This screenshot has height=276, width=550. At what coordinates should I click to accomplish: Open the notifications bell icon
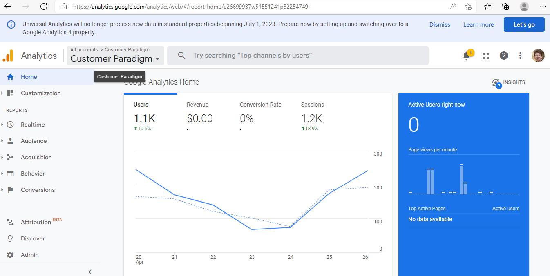466,56
